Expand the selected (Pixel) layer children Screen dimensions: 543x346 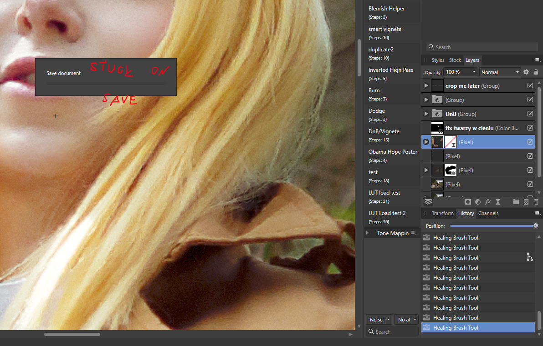(x=426, y=142)
